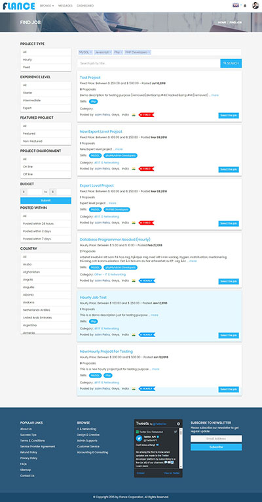This screenshot has width=262, height=502.
Task: Focus the Email Address newsletter field
Action: pyautogui.click(x=216, y=439)
